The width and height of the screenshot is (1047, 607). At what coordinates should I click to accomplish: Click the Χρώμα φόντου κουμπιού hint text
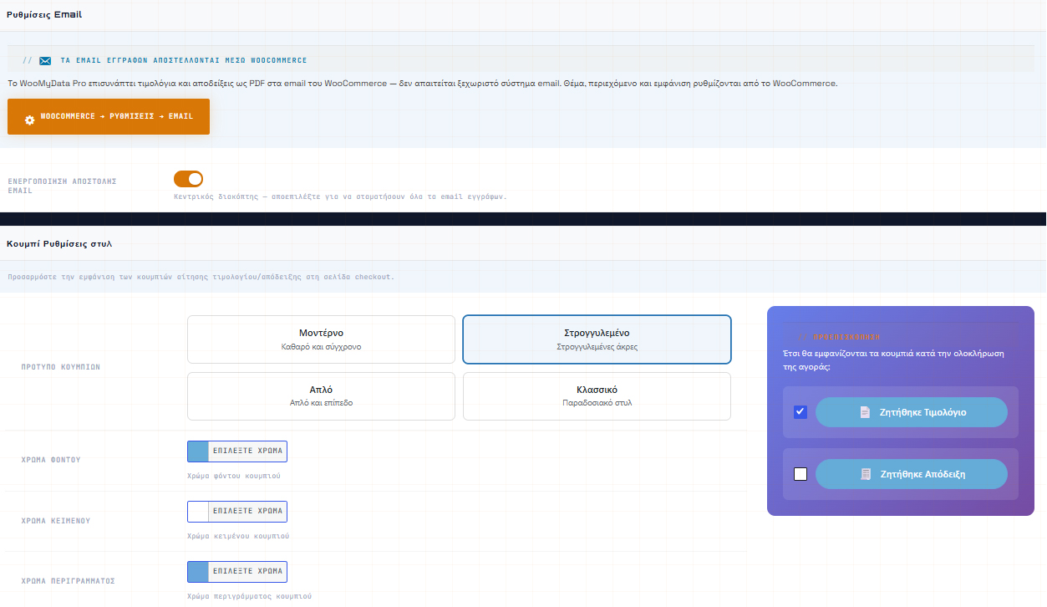[234, 476]
